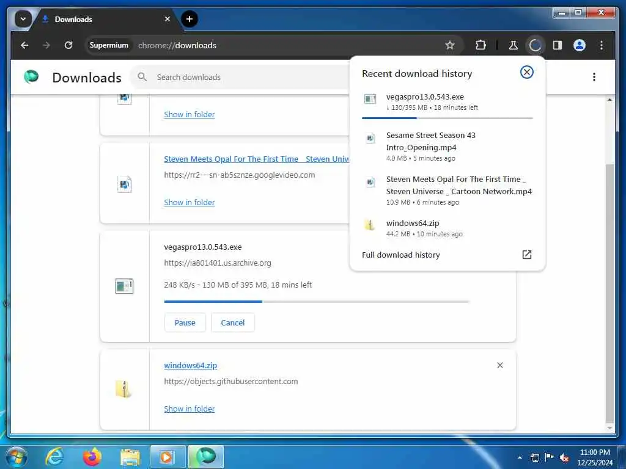This screenshot has width=626, height=469.
Task: Remove windows64.zip from the list
Action: [x=500, y=365]
